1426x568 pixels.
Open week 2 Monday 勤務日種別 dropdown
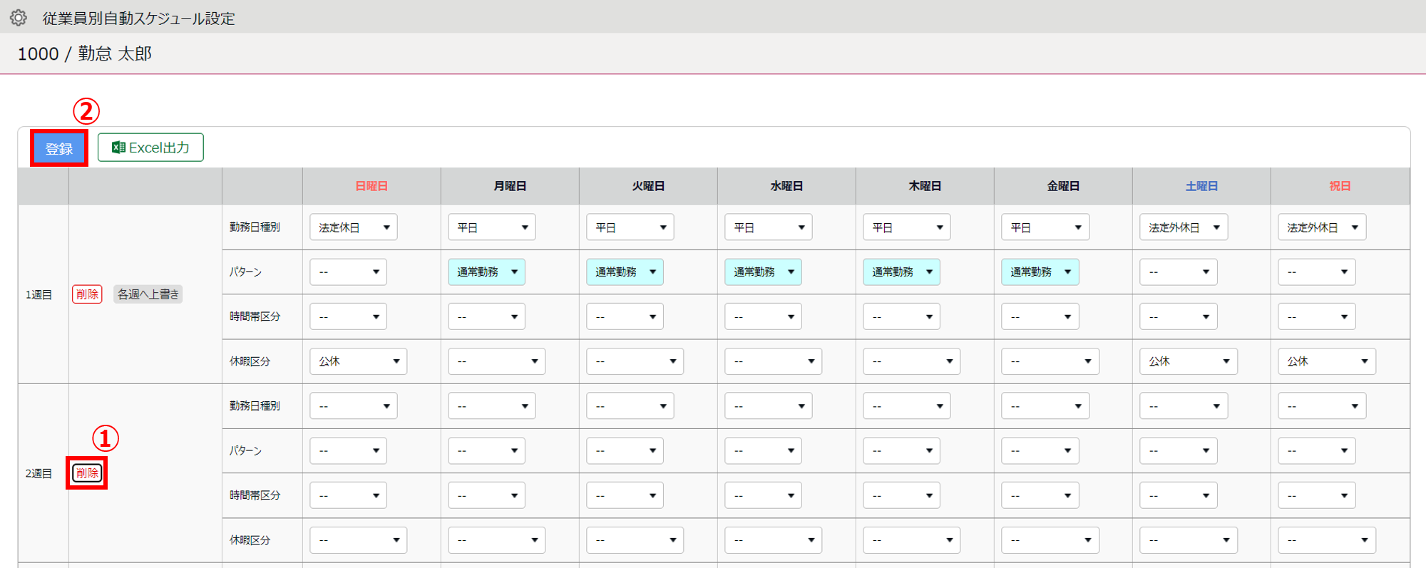(x=492, y=406)
